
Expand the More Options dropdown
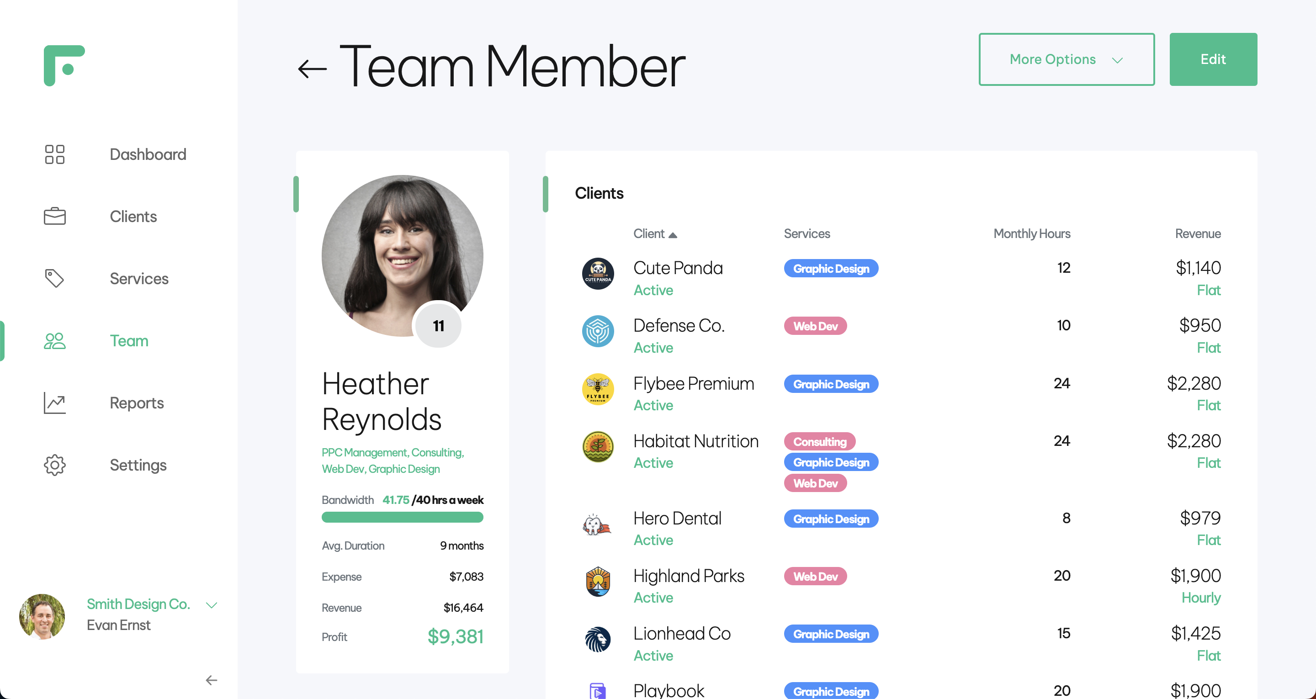(1066, 59)
